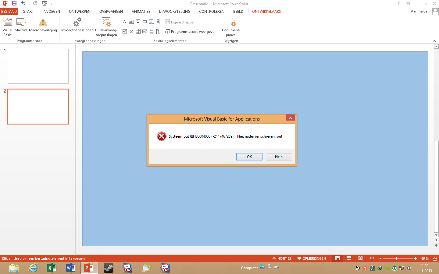Toggle the OPMERKINGEN pane

click(x=312, y=258)
